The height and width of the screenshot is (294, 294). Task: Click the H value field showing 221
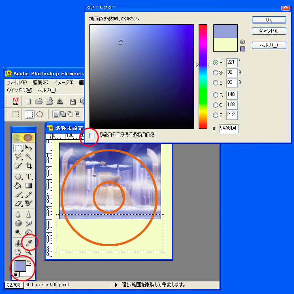(232, 62)
